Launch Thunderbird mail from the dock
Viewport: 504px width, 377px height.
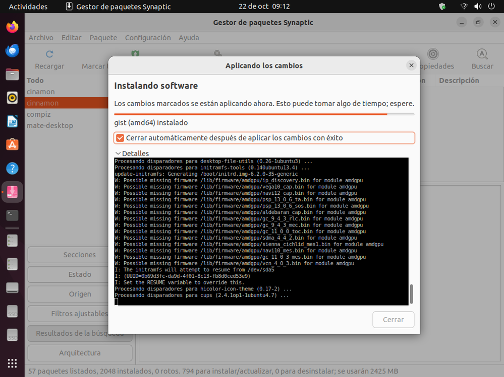point(12,51)
